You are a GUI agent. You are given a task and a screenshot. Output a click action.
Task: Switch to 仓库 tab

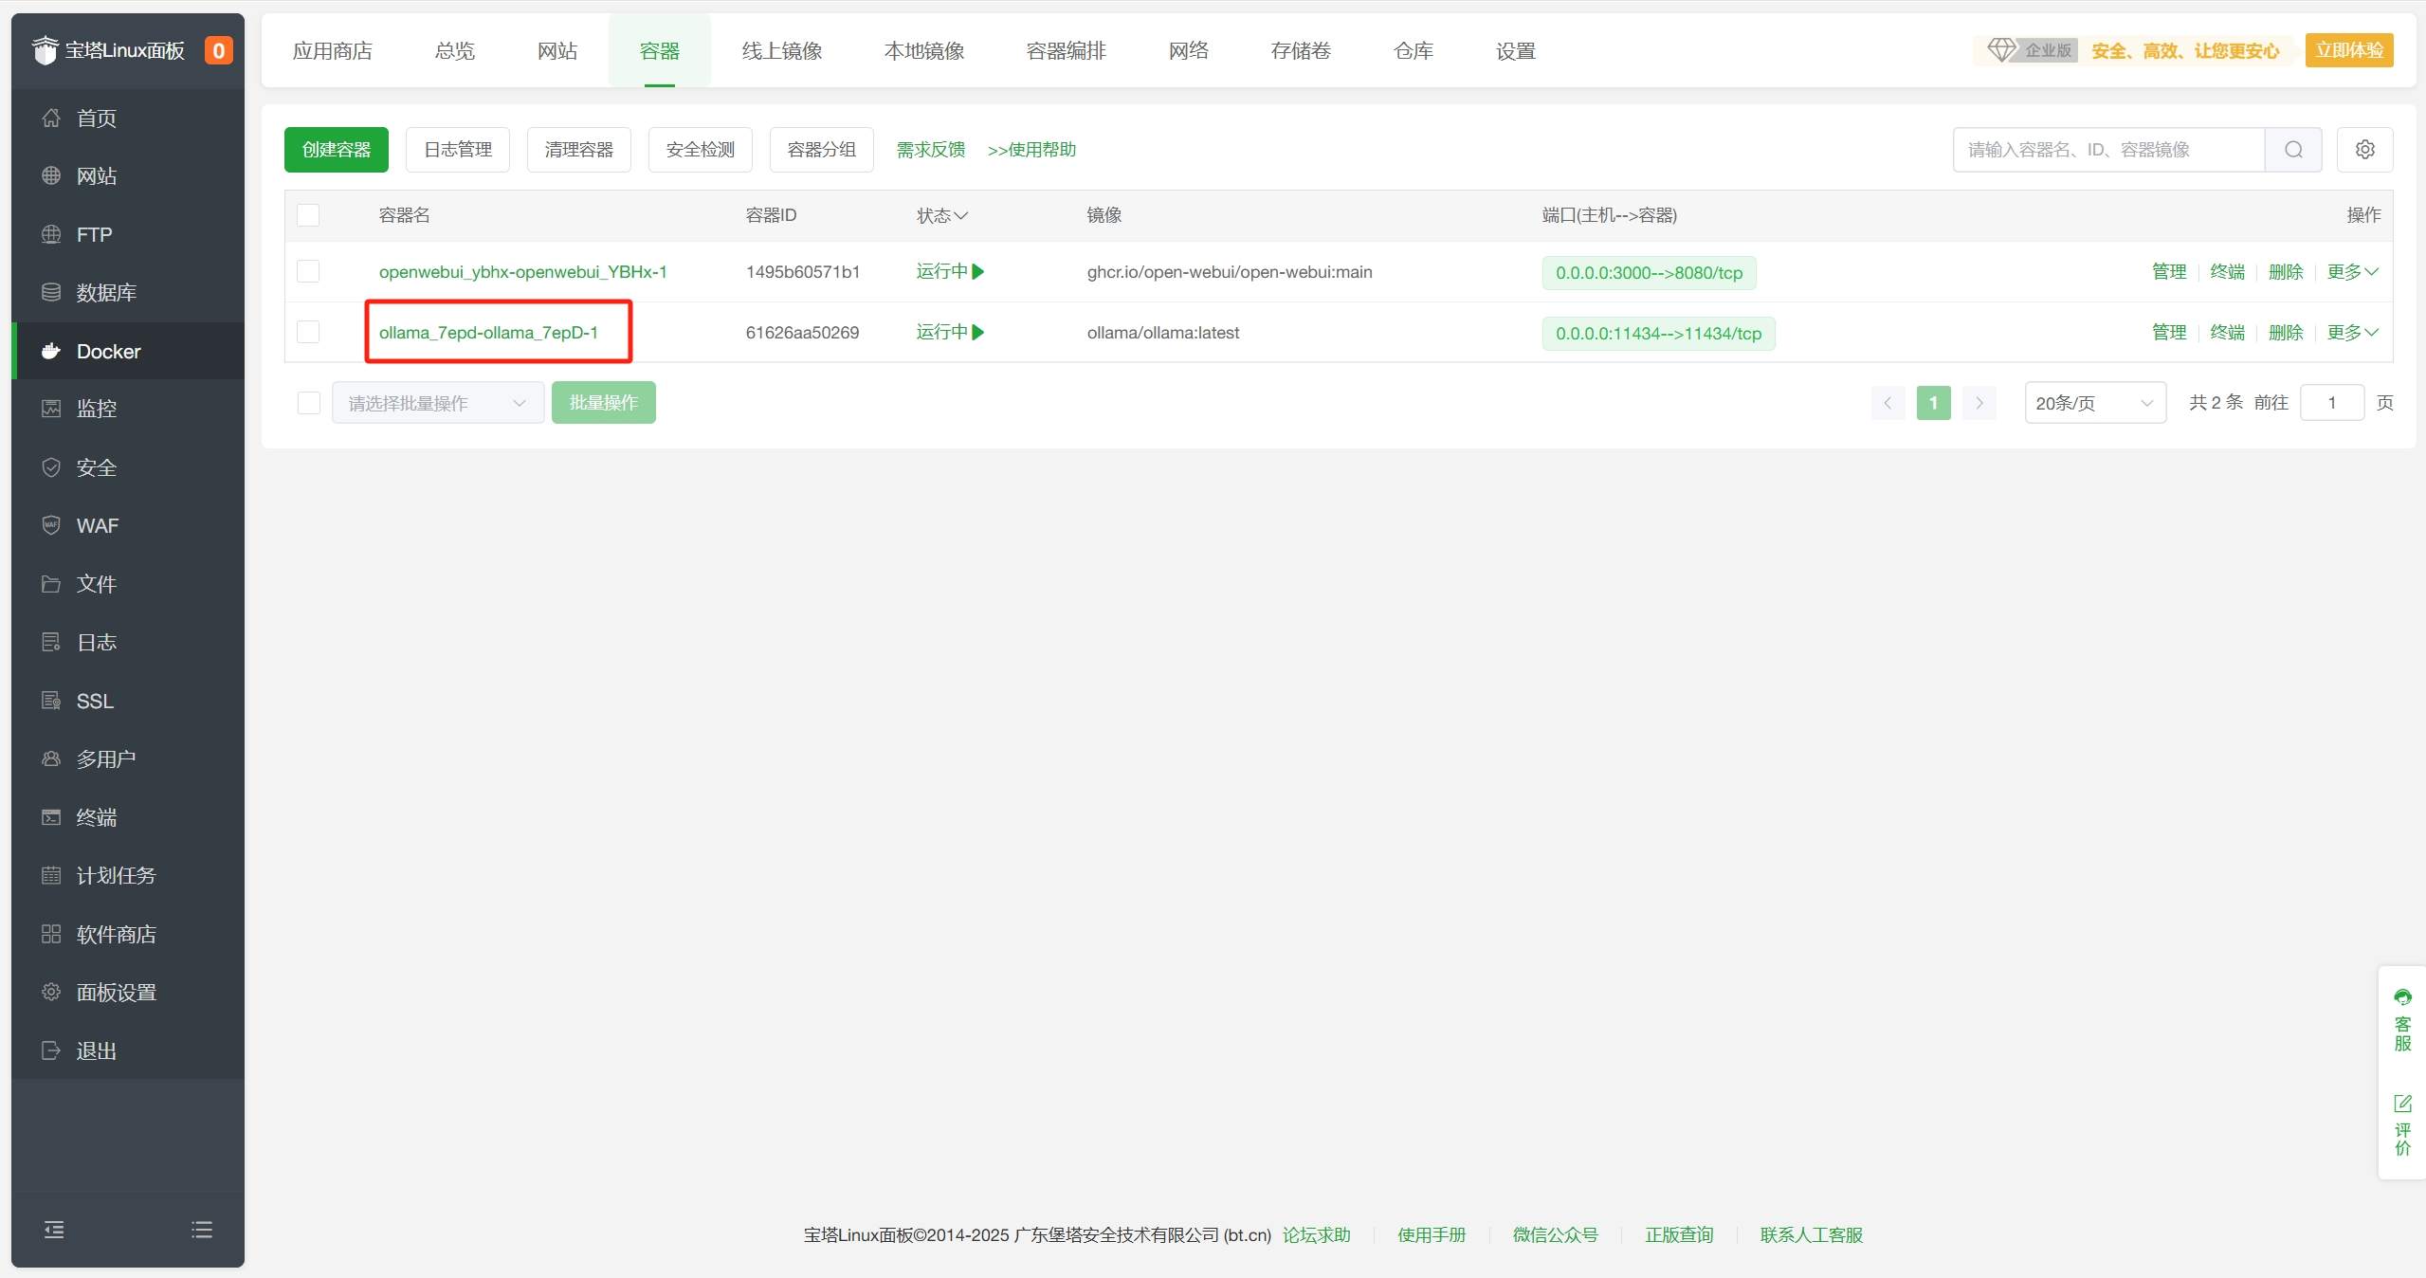pyautogui.click(x=1414, y=51)
